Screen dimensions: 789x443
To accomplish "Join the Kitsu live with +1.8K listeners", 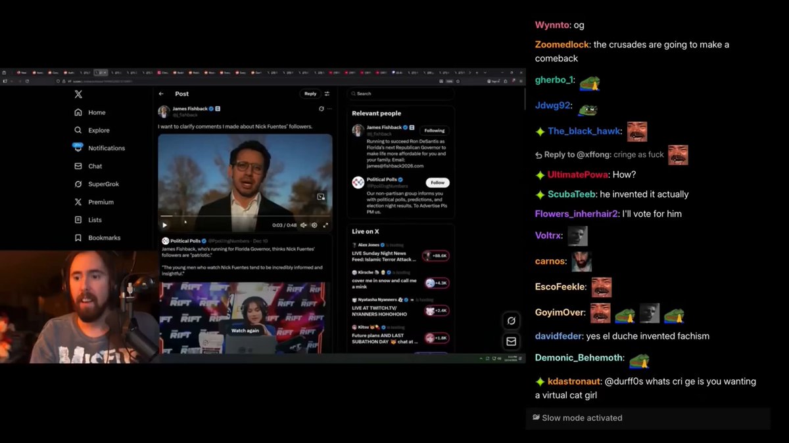I will (x=437, y=338).
